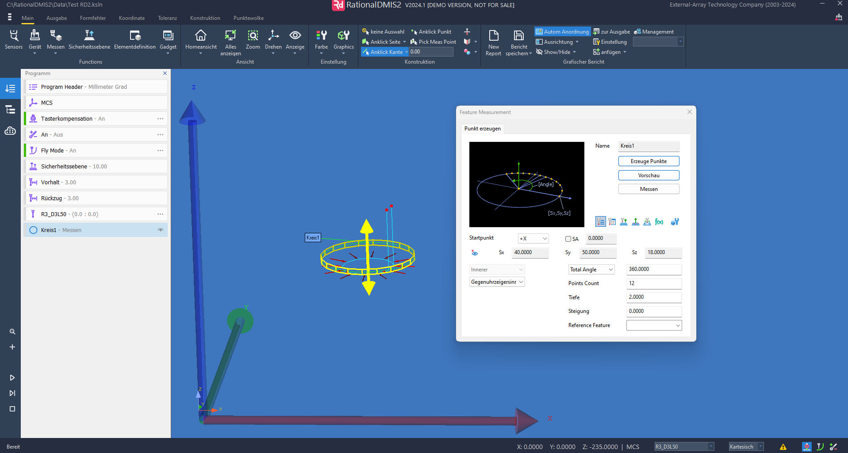Click Bericht speichern save icon
Image resolution: width=848 pixels, height=453 pixels.
click(x=519, y=42)
